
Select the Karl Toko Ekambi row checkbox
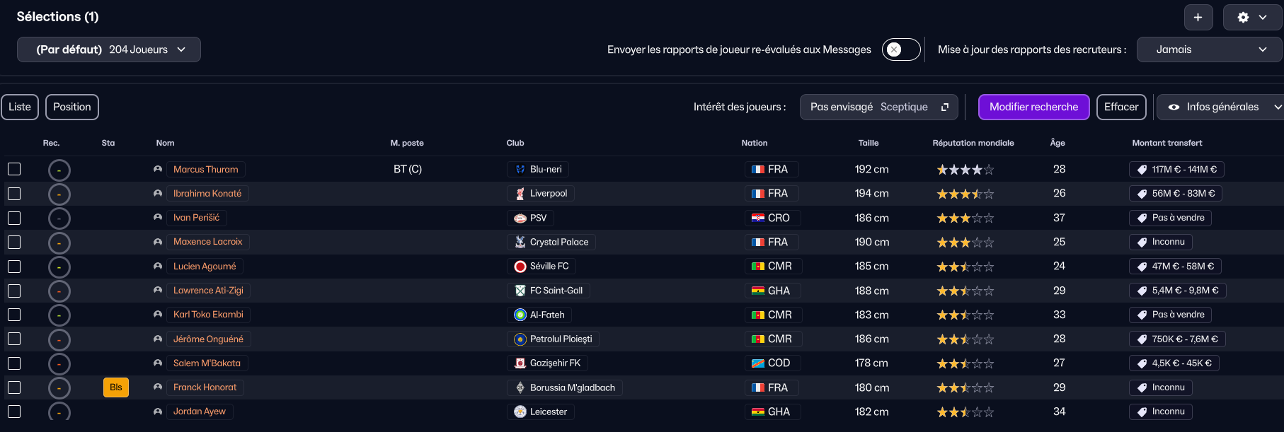pyautogui.click(x=14, y=315)
